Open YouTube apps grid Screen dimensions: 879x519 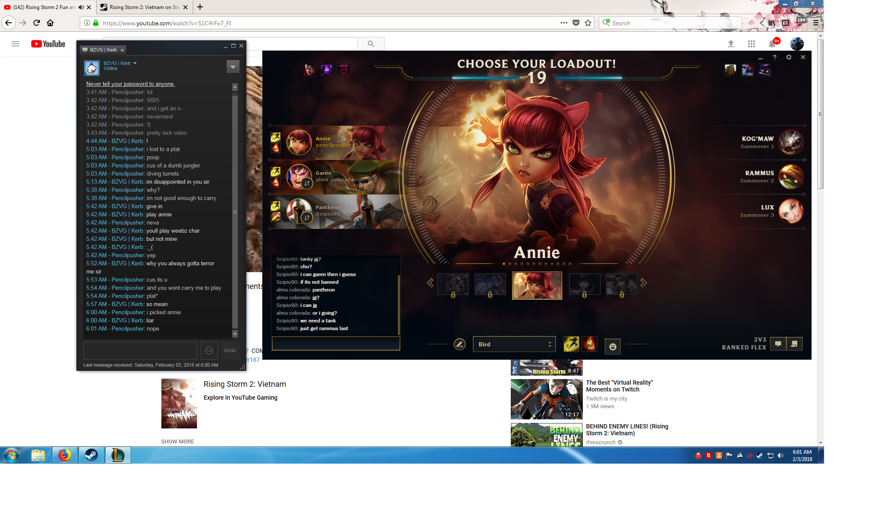[x=752, y=44]
